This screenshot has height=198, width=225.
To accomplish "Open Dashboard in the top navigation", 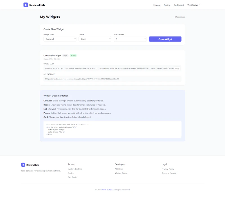I will [x=179, y=5].
